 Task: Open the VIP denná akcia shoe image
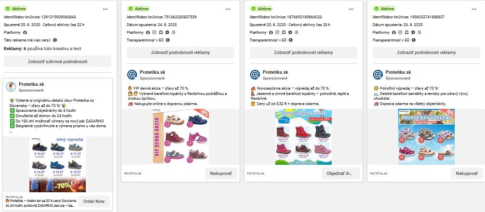coord(180,136)
